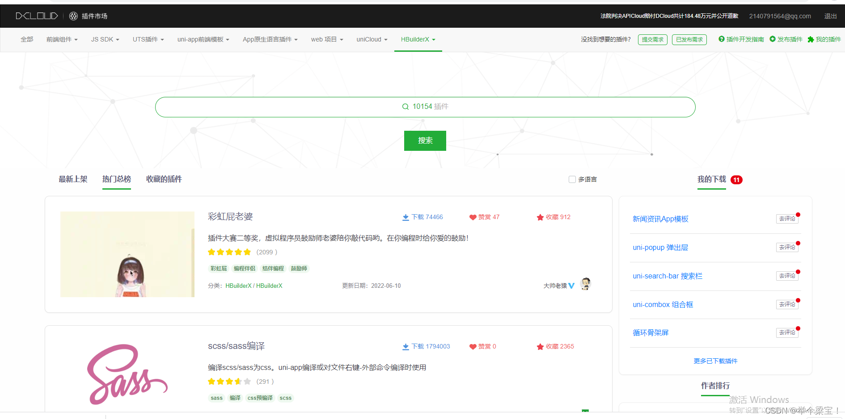
Task: Click 去评论 for uni-combox 组合框
Action: (787, 304)
